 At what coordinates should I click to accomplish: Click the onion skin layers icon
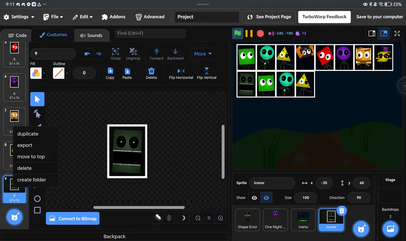[158, 218]
